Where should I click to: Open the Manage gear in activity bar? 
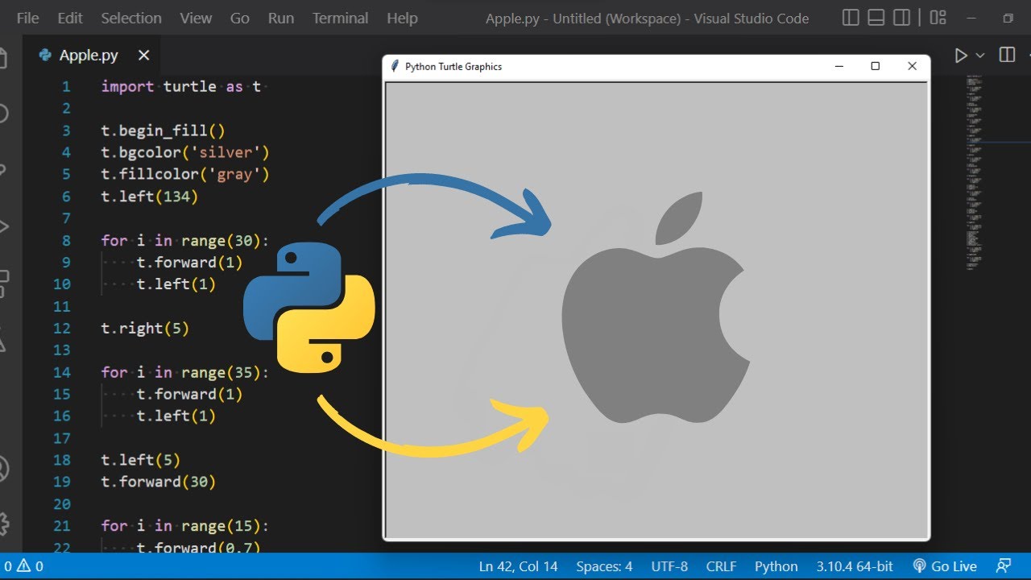tap(3, 523)
